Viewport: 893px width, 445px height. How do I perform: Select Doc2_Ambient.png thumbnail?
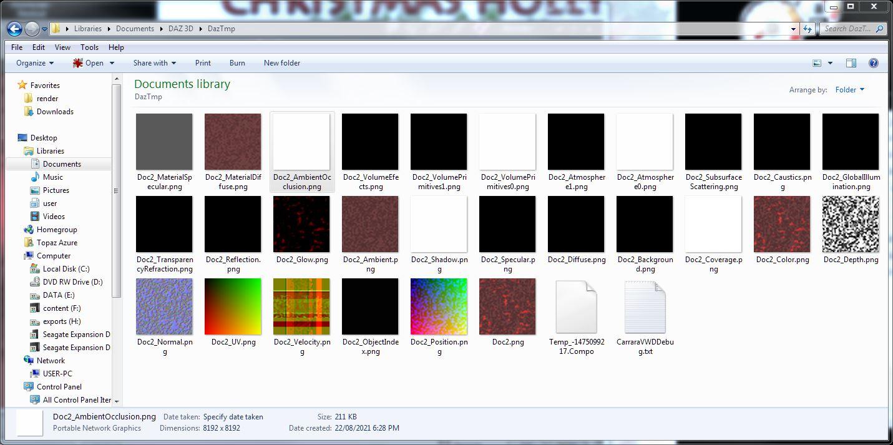click(x=370, y=224)
